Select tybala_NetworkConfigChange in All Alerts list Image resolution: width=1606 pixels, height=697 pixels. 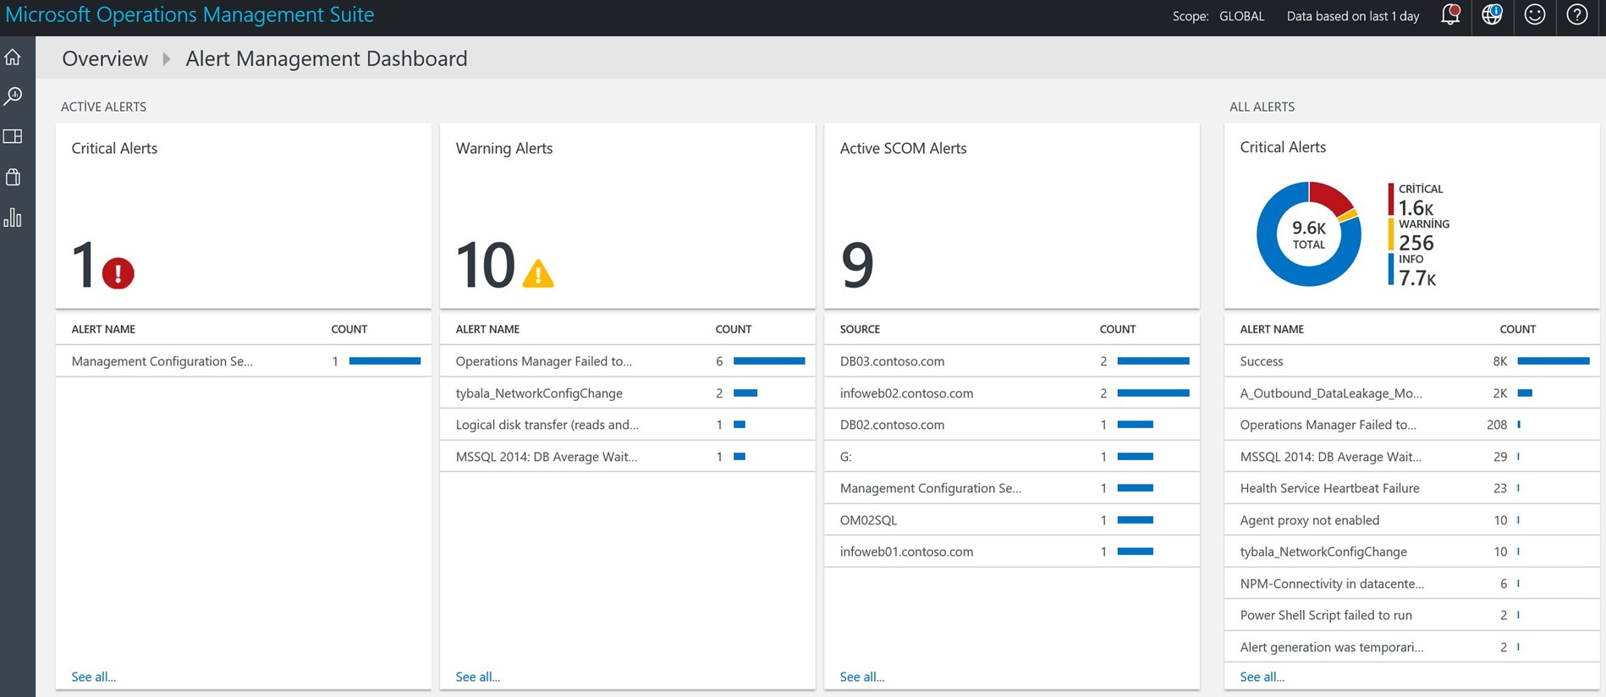click(x=1412, y=552)
